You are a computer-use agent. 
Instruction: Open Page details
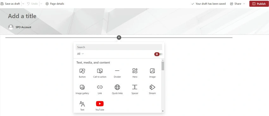pos(55,3)
